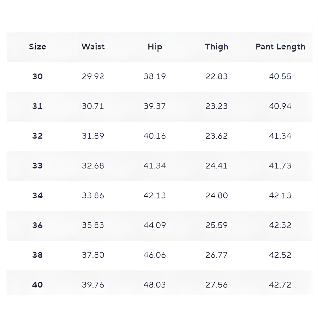Select the size 40 row label

click(x=37, y=285)
